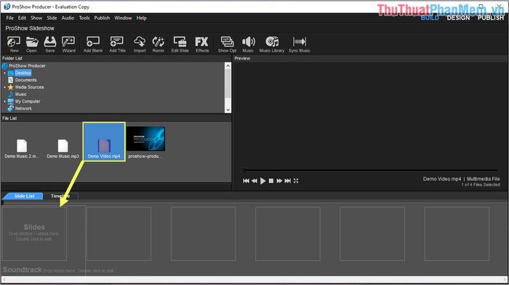Save the slideshow via Save icon
This screenshot has width=509, height=285.
click(x=50, y=44)
